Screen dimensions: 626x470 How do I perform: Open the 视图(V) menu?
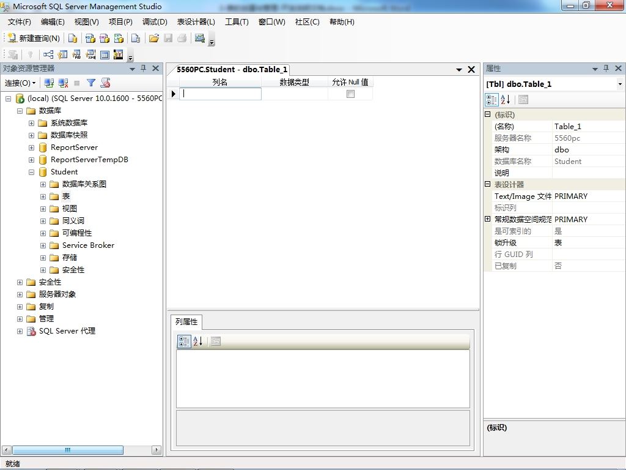(x=87, y=22)
